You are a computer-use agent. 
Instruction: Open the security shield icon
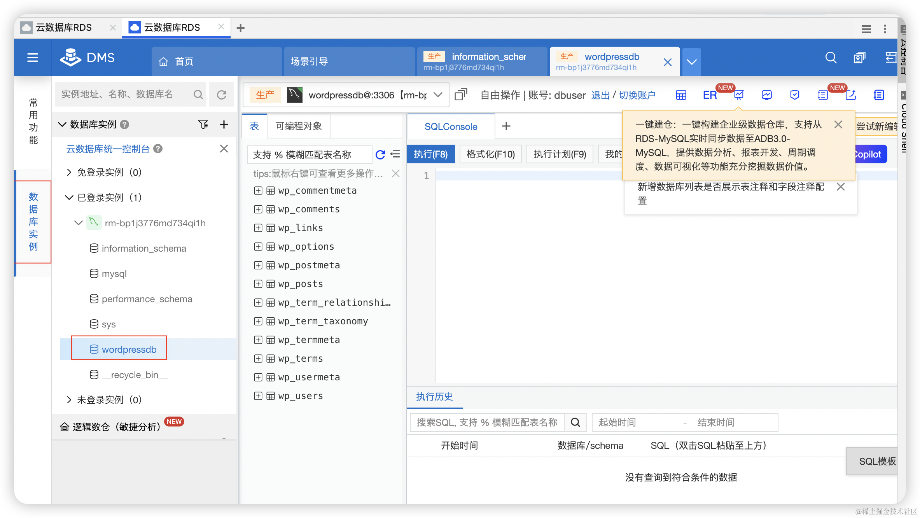click(x=795, y=95)
